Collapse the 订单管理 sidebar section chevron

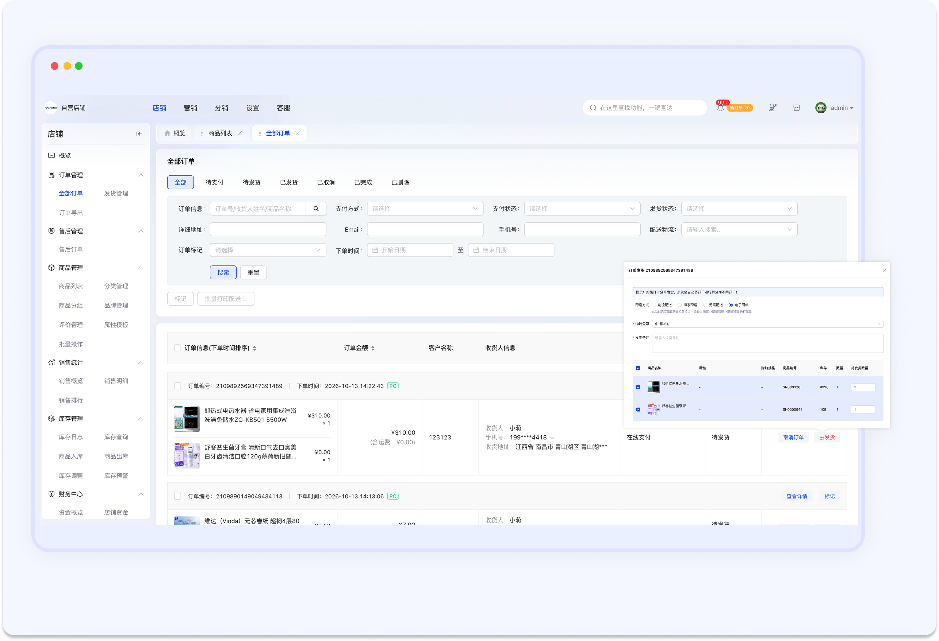pos(141,175)
